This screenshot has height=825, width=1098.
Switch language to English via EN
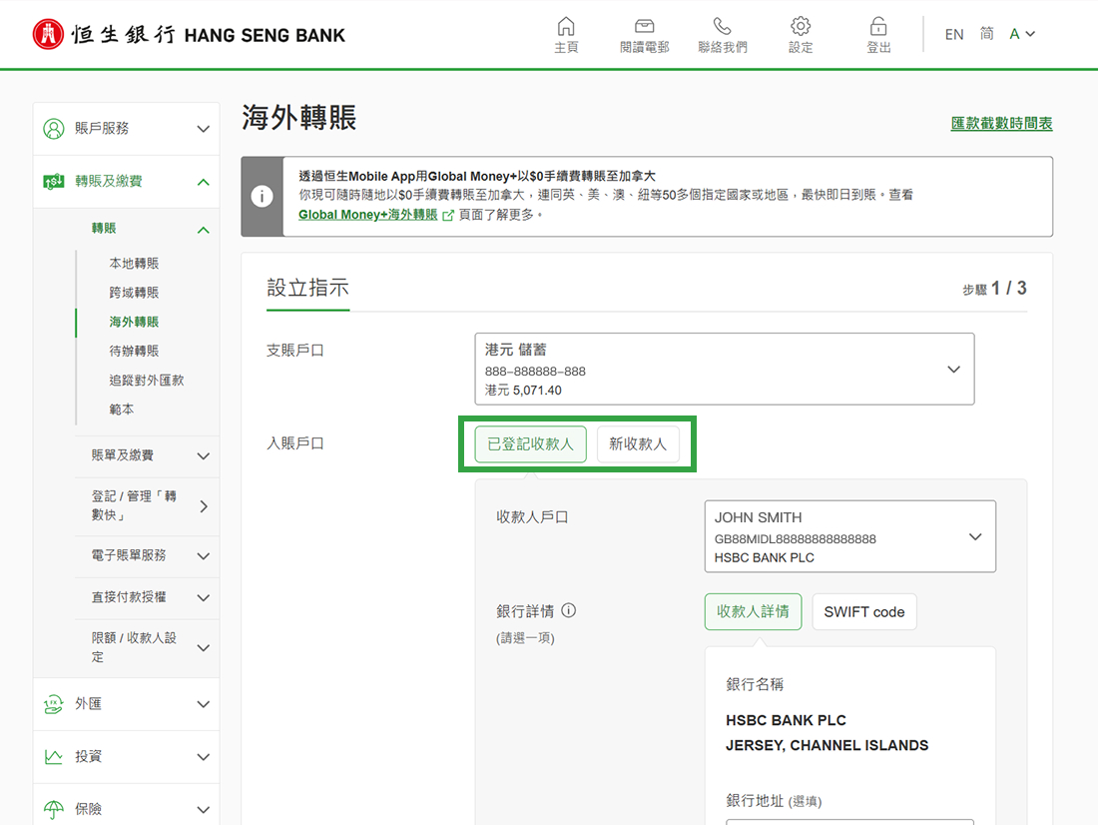point(954,35)
